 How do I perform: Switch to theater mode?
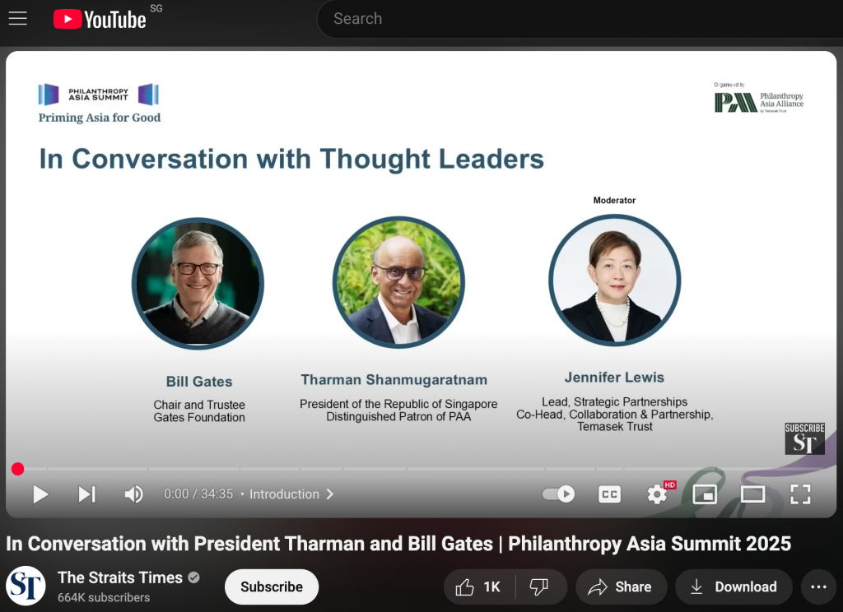point(752,494)
